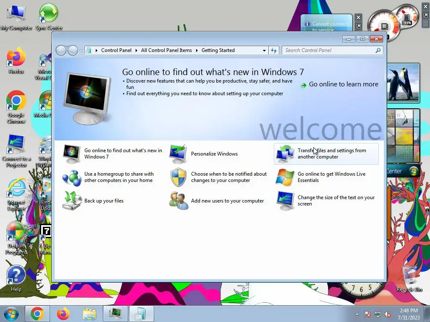
Task: Click the Action Center flag tray icon
Action: pos(367,314)
